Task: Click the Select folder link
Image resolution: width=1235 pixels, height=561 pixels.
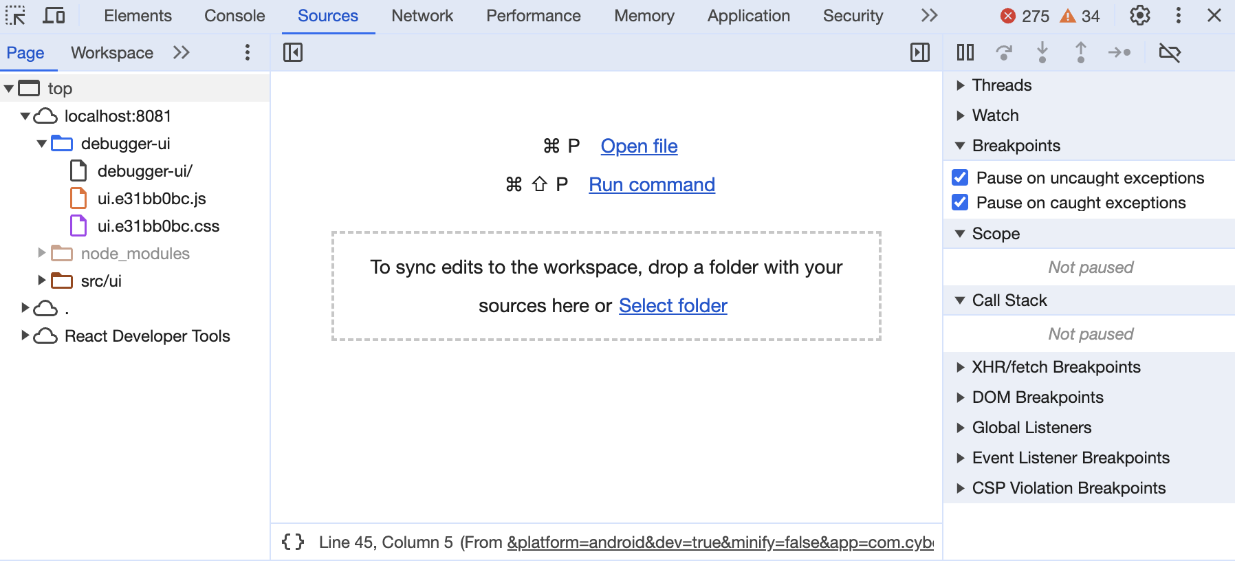Action: 673,305
